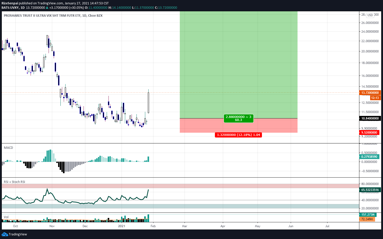Viewport: 383px width, 239px height.
Task: Click the orange 13.72000000 current price tag
Action: (x=370, y=93)
